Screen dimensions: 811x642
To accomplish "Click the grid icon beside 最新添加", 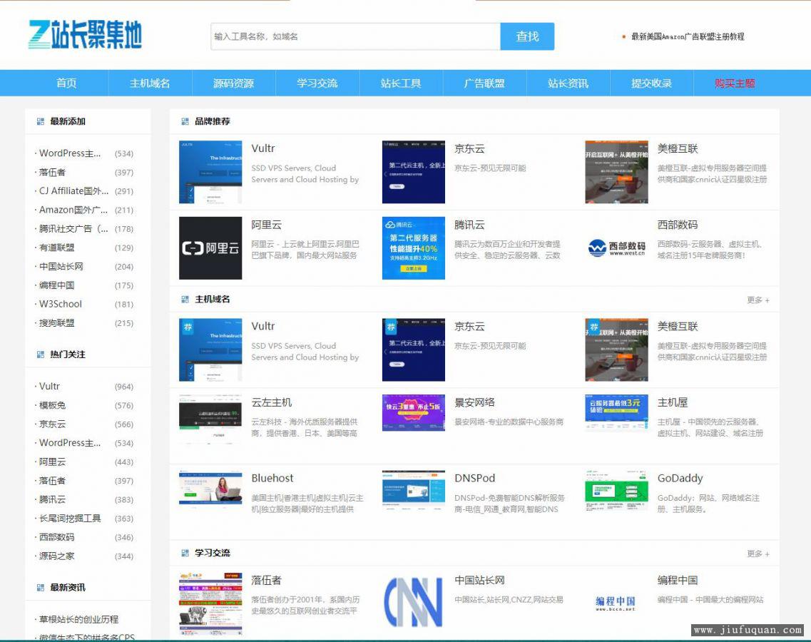I will (x=41, y=121).
